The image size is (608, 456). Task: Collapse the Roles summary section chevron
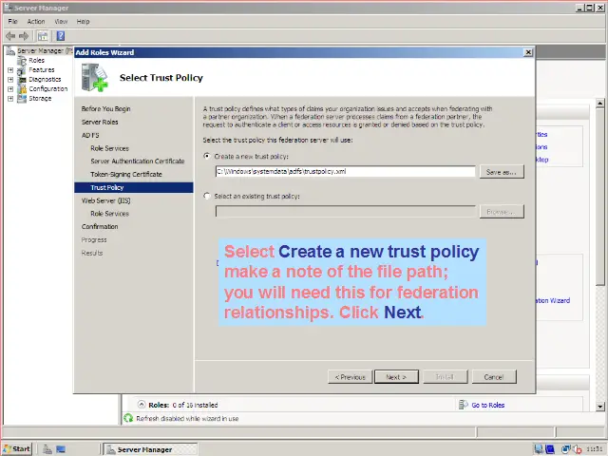click(142, 405)
